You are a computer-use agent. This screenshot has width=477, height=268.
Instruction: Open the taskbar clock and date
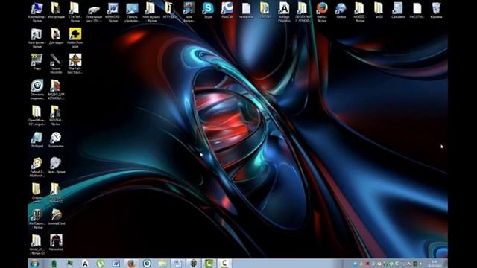tap(434, 264)
